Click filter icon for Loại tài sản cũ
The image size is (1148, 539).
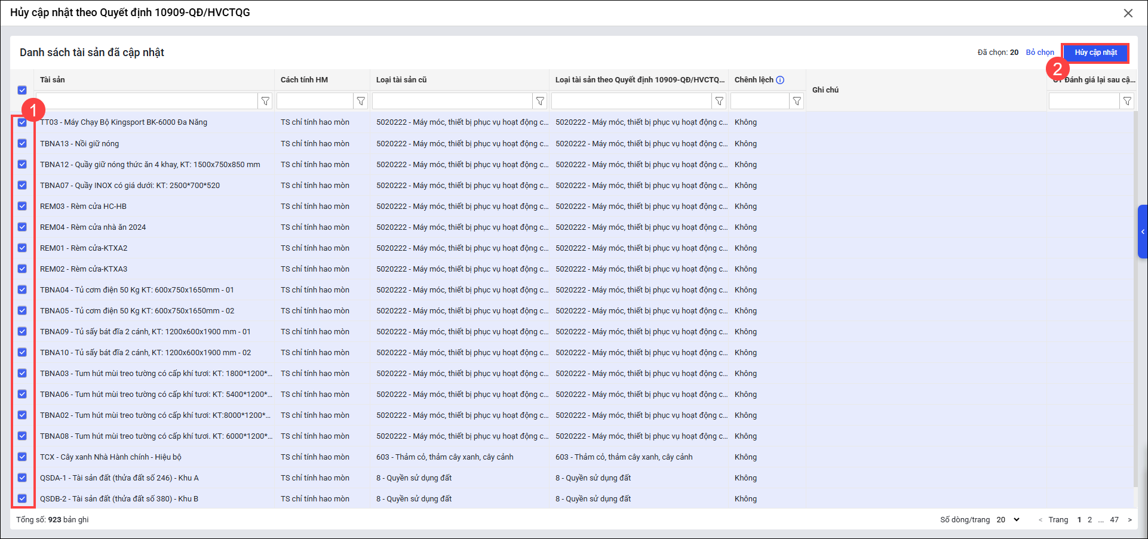[540, 101]
